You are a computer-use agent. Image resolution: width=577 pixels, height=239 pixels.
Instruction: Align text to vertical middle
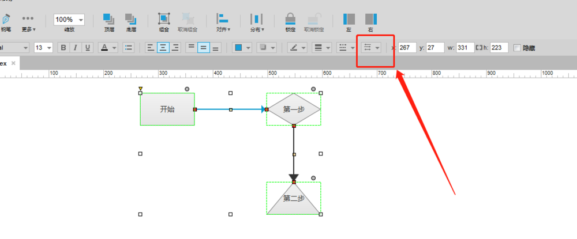tap(204, 48)
